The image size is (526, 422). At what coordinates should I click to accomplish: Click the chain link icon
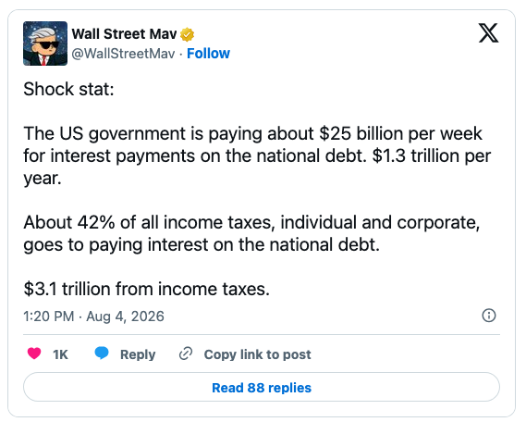coord(186,354)
